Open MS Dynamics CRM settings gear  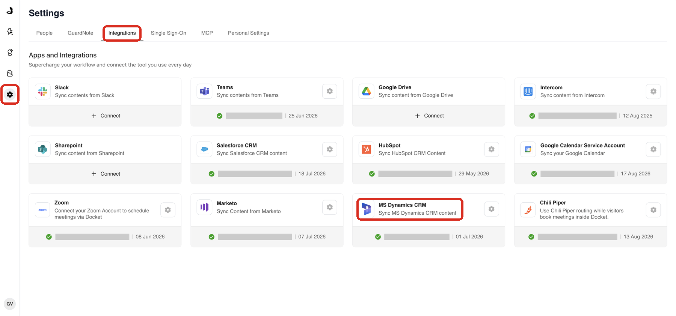coord(492,209)
